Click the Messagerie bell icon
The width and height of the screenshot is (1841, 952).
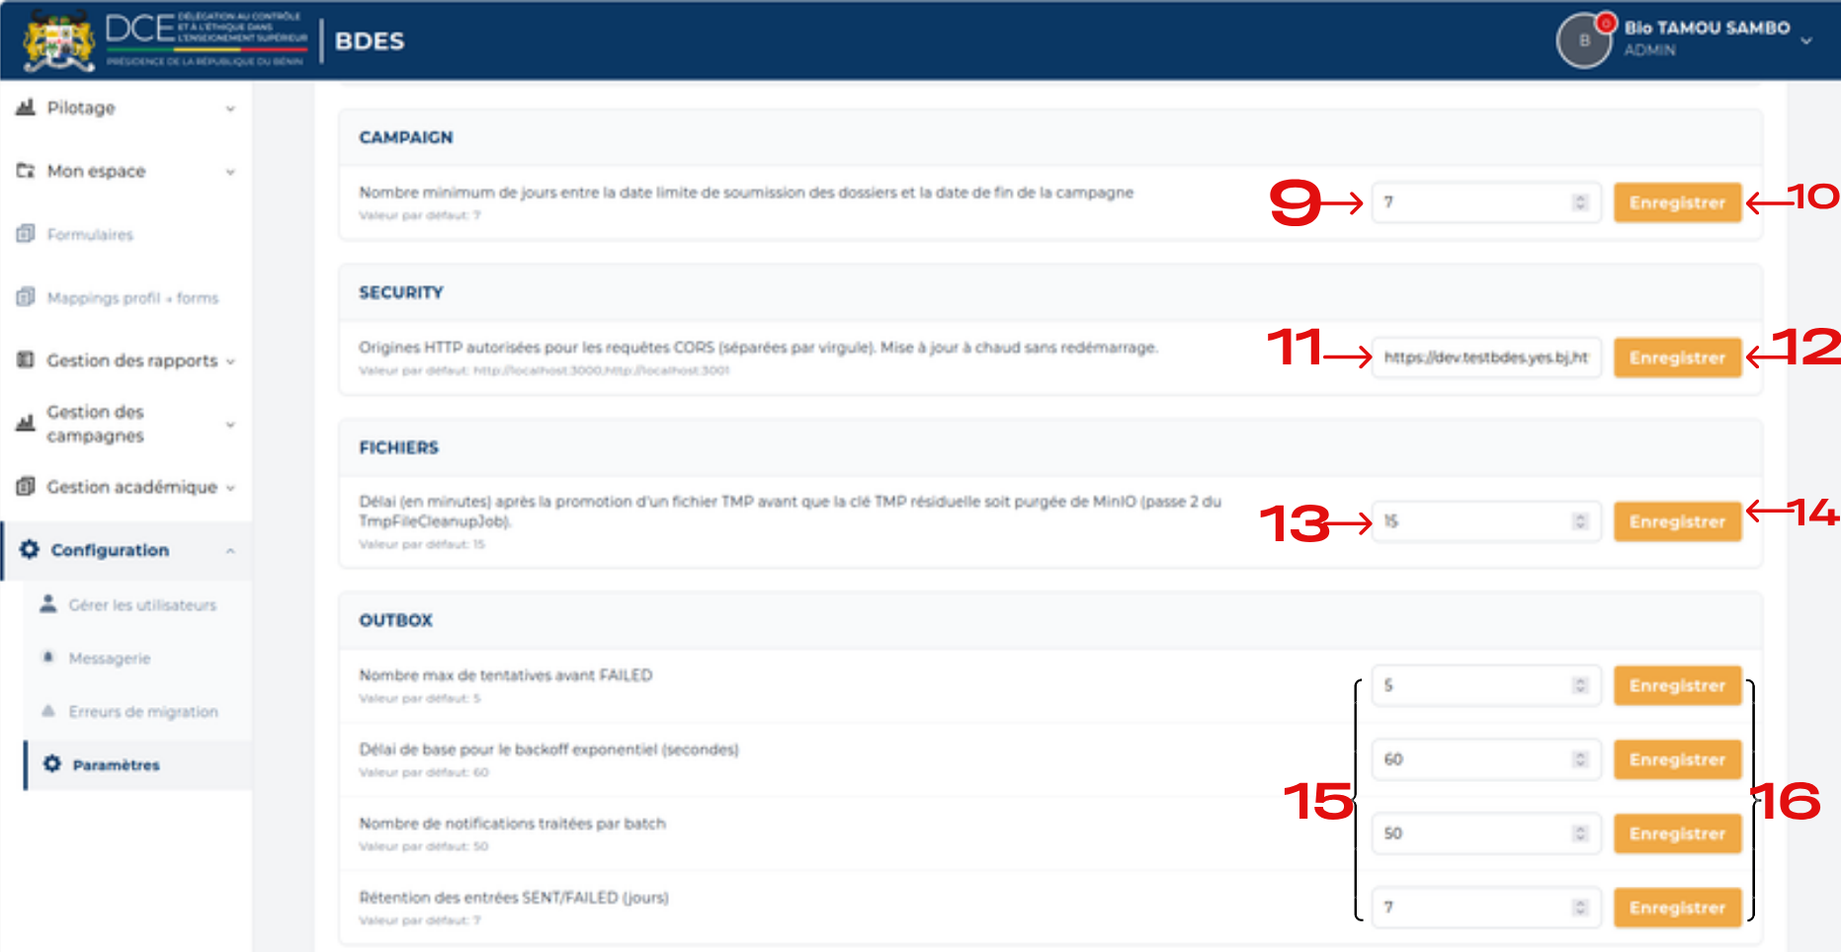click(x=47, y=657)
